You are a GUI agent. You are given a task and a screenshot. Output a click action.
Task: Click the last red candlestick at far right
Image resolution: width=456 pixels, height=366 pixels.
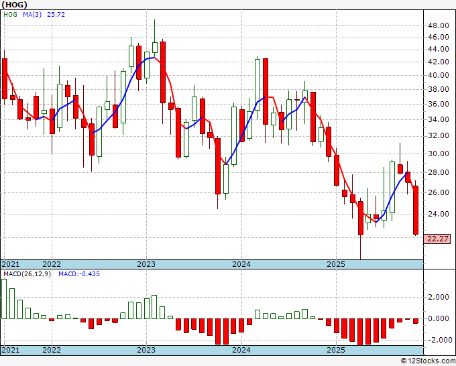coord(416,210)
